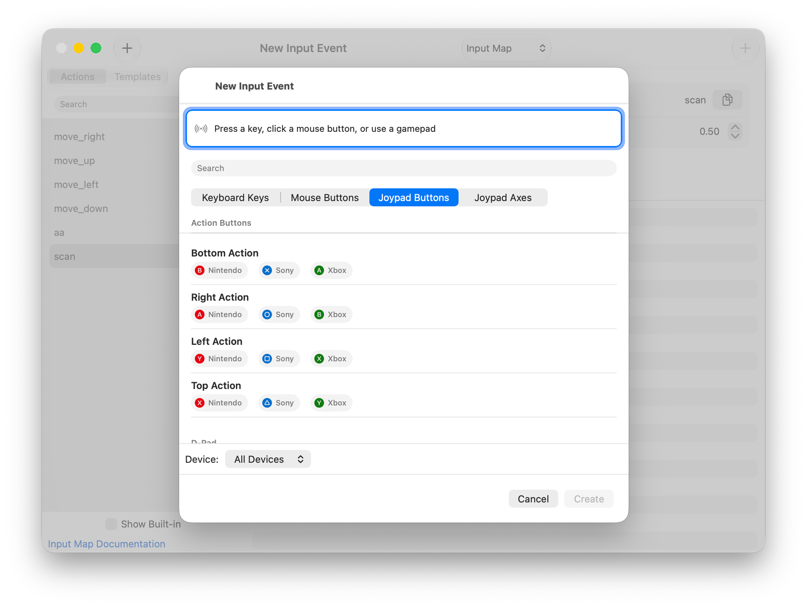The image size is (807, 608).
Task: Select Sony Cross for Bottom Action
Action: [x=279, y=270]
